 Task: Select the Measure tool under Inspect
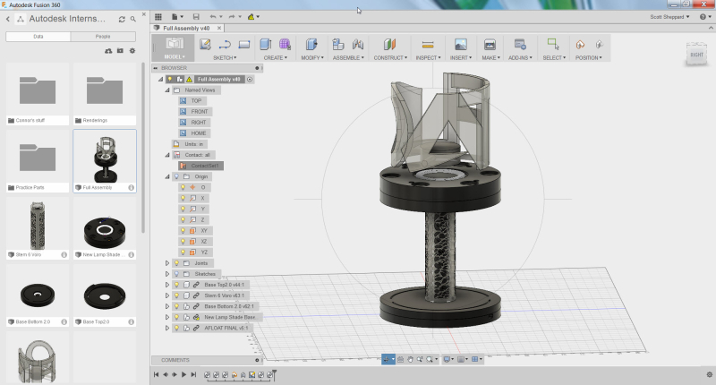(427, 45)
